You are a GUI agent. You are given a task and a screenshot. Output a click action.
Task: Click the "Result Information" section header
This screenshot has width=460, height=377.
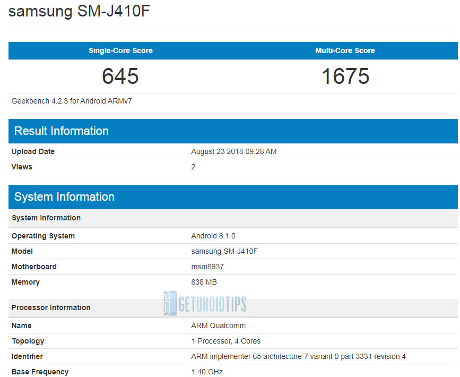click(233, 131)
